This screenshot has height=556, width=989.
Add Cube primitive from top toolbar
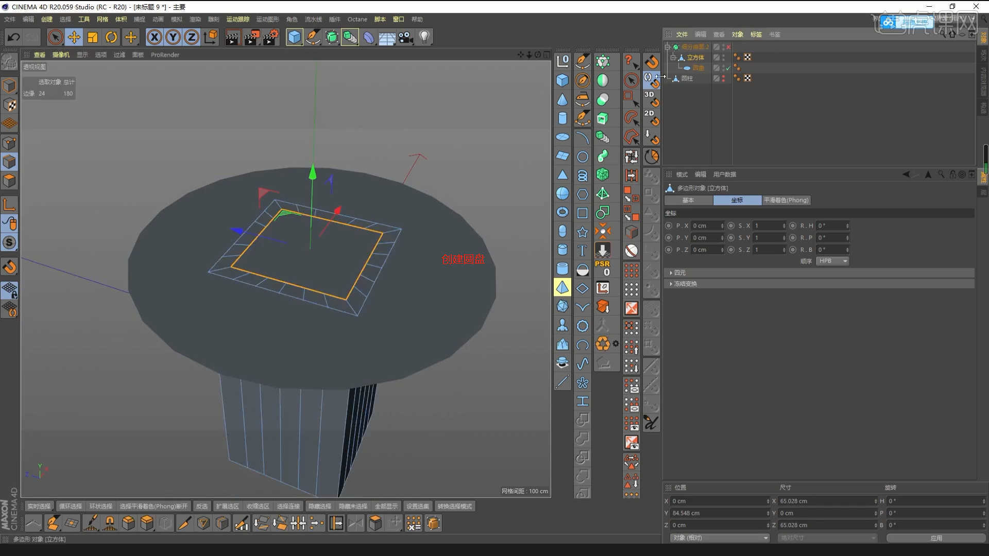(x=294, y=37)
